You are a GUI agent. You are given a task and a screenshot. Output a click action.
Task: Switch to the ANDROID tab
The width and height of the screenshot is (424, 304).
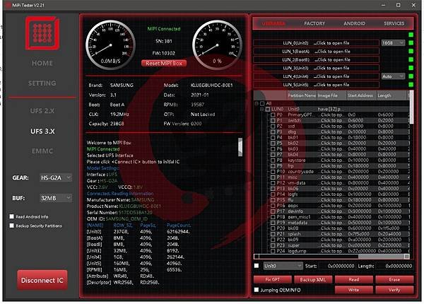354,23
